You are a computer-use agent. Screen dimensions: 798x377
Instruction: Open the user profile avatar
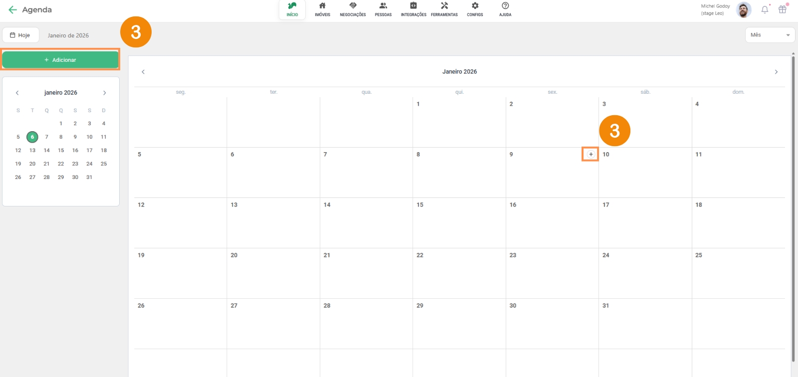(x=744, y=10)
